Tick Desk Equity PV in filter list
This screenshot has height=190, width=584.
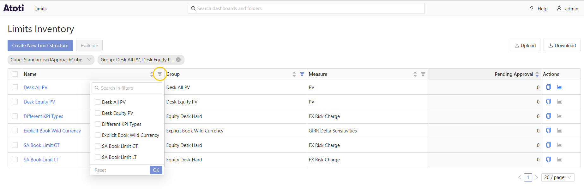pyautogui.click(x=98, y=113)
